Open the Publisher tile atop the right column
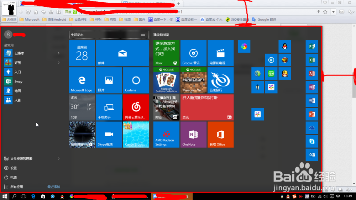Viewport: 356px width, 200px height. click(312, 47)
